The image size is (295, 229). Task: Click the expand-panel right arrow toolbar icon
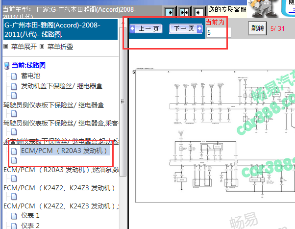(170, 12)
